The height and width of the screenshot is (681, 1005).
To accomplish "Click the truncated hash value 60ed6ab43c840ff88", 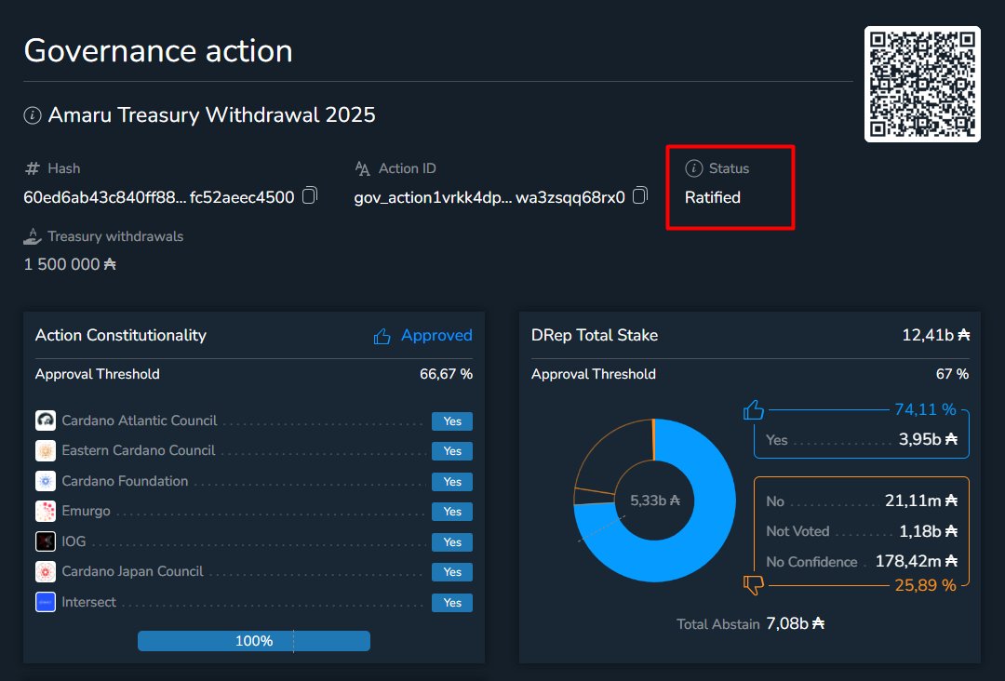I will [x=159, y=197].
